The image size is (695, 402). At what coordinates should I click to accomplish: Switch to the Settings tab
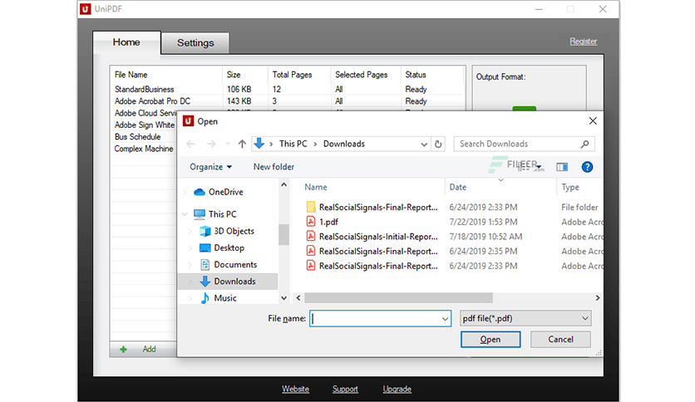click(x=195, y=43)
